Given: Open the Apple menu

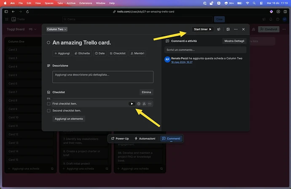Looking at the screenshot, I should pyautogui.click(x=5, y=3).
